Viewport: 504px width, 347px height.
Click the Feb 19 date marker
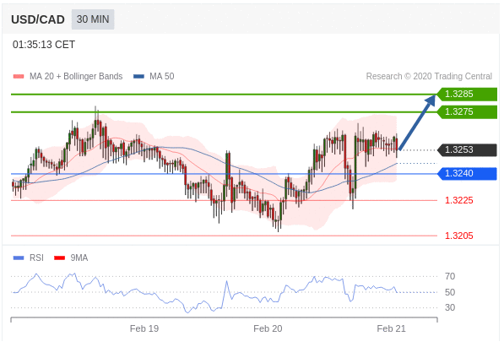click(x=144, y=328)
